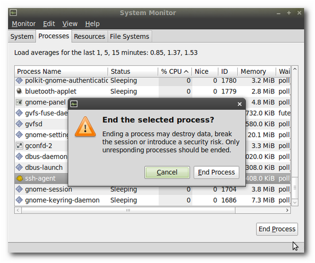Confirm with the dialog's End Process button
Viewport: 315px width, 263px height.
tap(216, 172)
